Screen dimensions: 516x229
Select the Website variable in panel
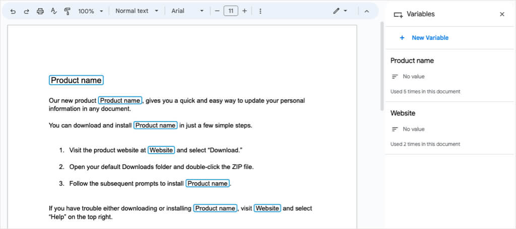click(403, 113)
